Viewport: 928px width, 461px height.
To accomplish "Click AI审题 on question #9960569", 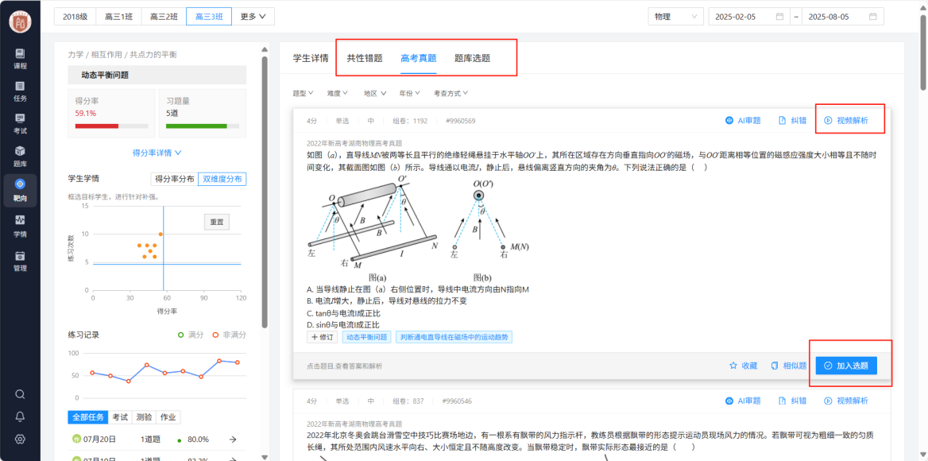I will 743,121.
